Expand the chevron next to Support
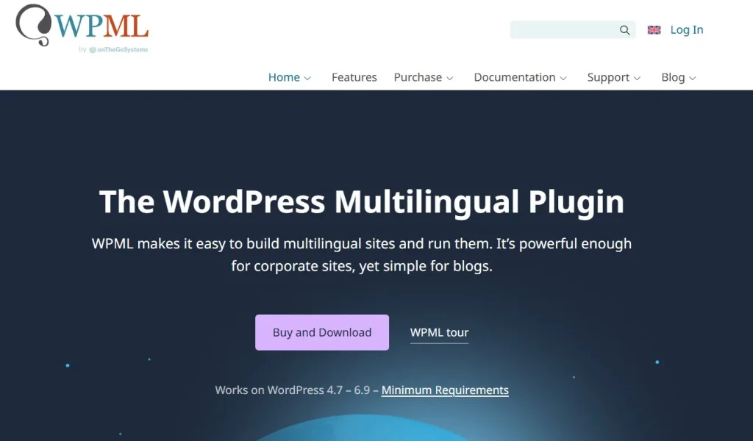Image resolution: width=753 pixels, height=441 pixels. [x=638, y=78]
